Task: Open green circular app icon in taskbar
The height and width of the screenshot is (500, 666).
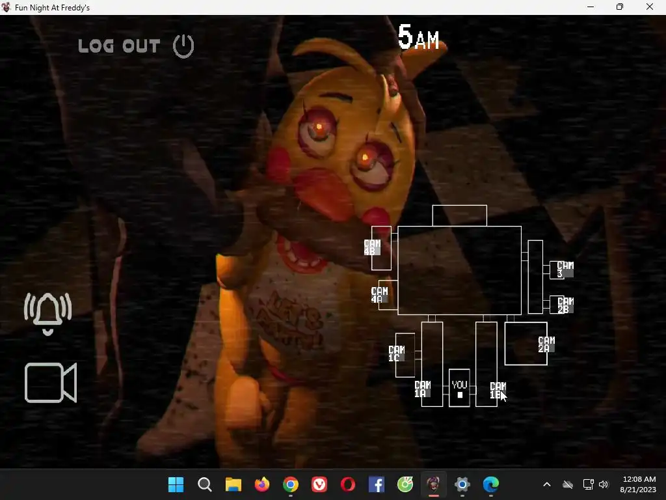Action: 405,484
